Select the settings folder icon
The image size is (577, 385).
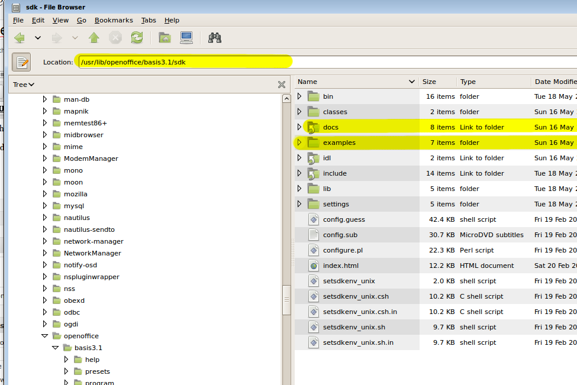[x=314, y=204]
